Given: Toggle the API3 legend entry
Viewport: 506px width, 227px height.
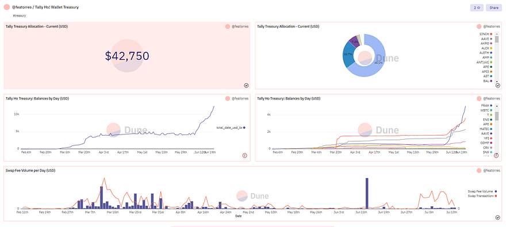Looking at the screenshot, I should point(487,72).
